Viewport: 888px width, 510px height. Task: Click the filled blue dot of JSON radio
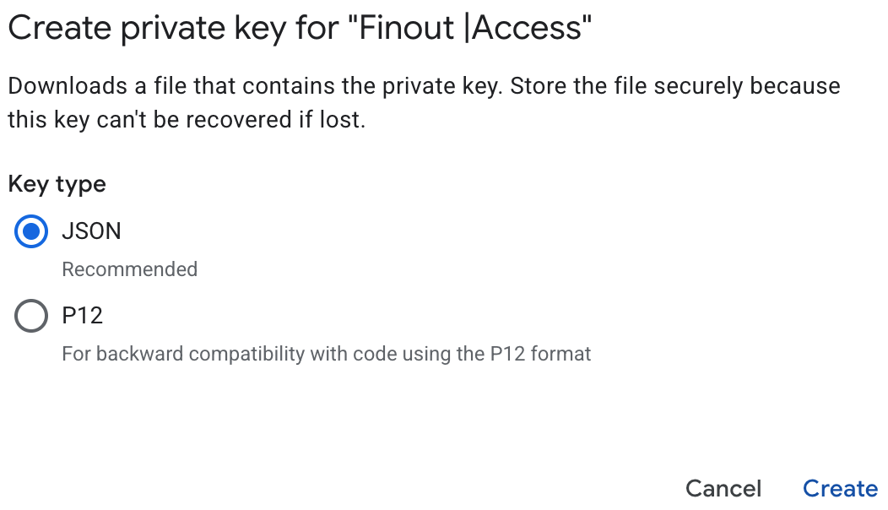[x=31, y=231]
